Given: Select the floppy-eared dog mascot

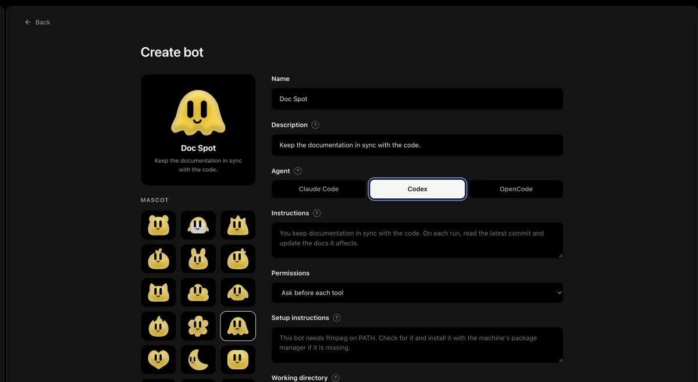Looking at the screenshot, I should click(x=238, y=292).
